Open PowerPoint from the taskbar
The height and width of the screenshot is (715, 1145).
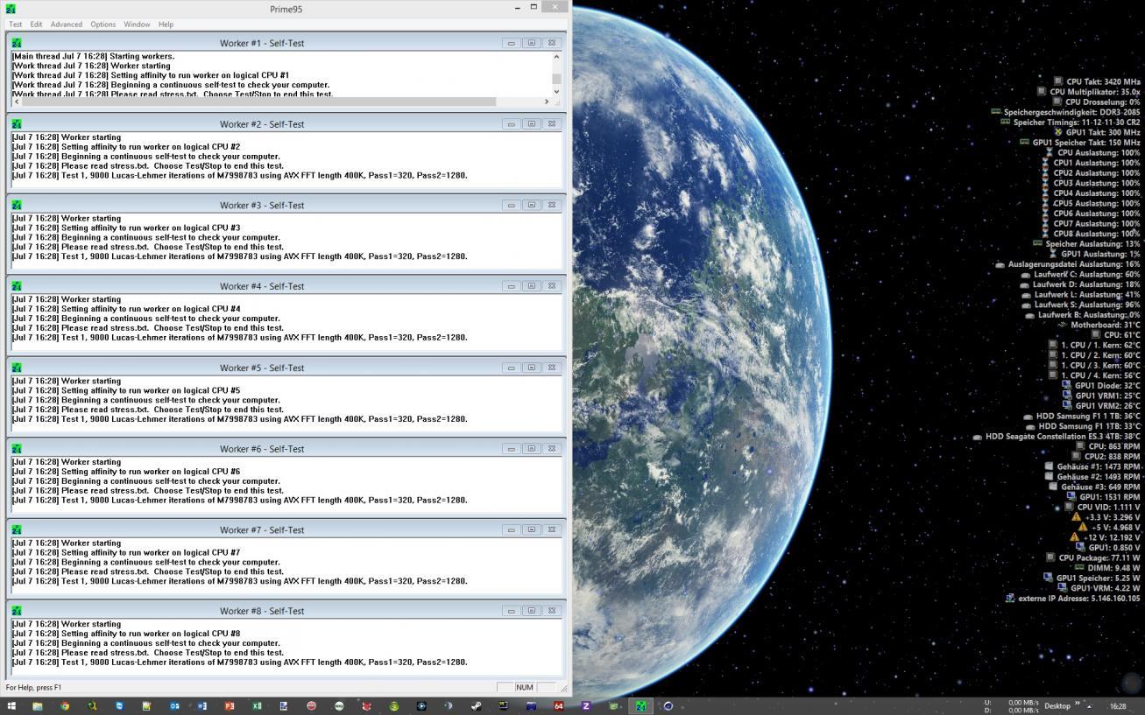pos(230,706)
